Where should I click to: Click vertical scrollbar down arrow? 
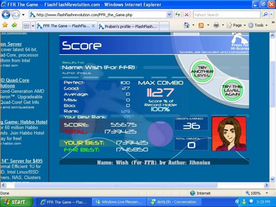(272, 179)
